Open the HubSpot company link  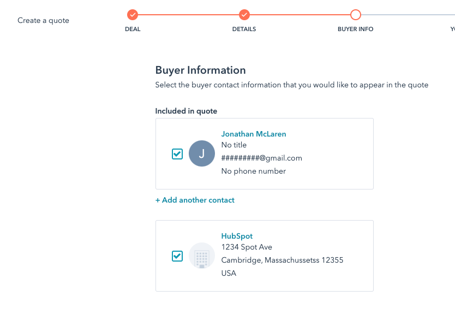point(237,236)
